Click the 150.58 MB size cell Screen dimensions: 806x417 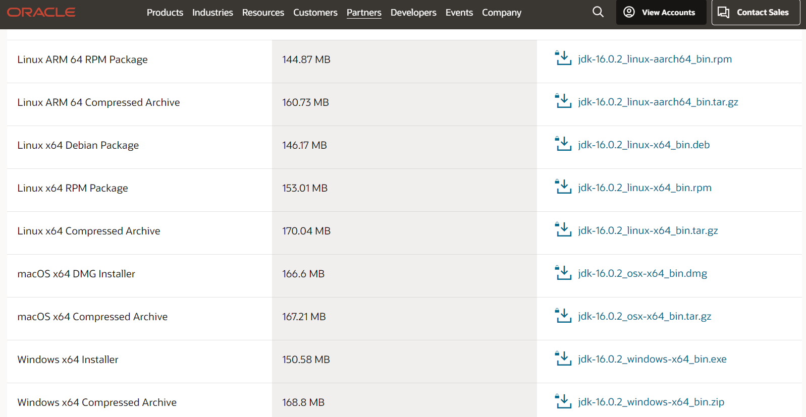click(404, 362)
